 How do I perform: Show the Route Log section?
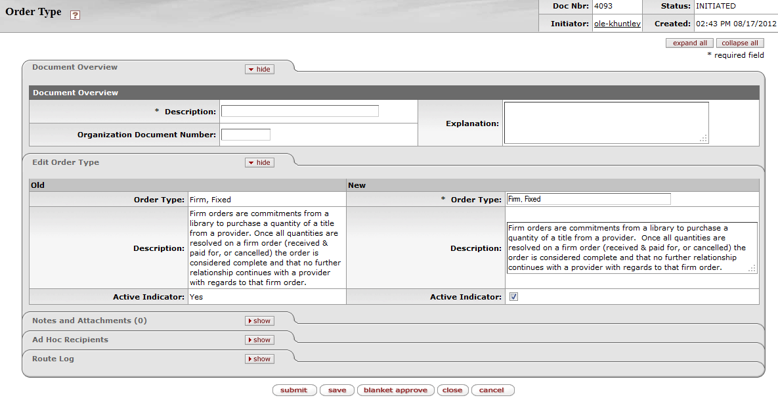point(259,359)
